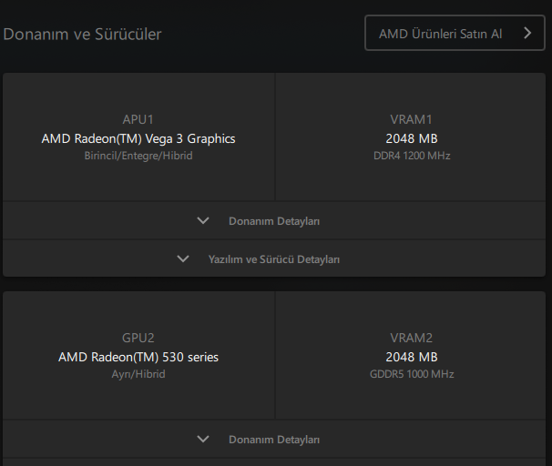Click the VRAM2 label
This screenshot has width=552, height=466.
click(x=411, y=338)
